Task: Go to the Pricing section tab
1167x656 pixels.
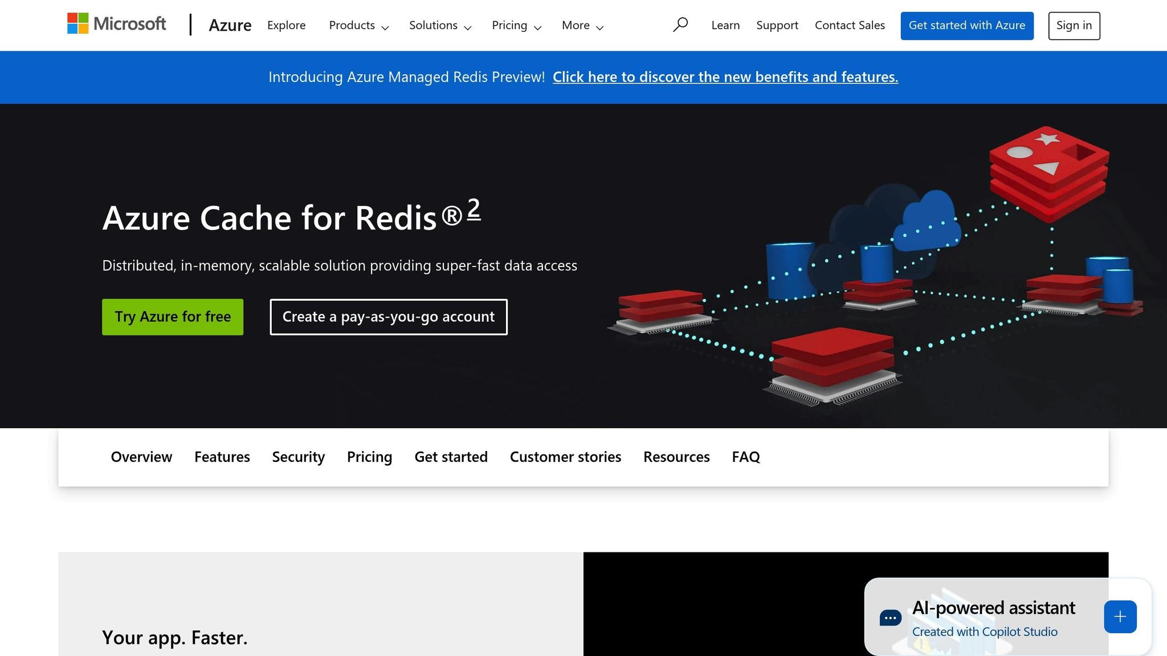Action: 370,457
